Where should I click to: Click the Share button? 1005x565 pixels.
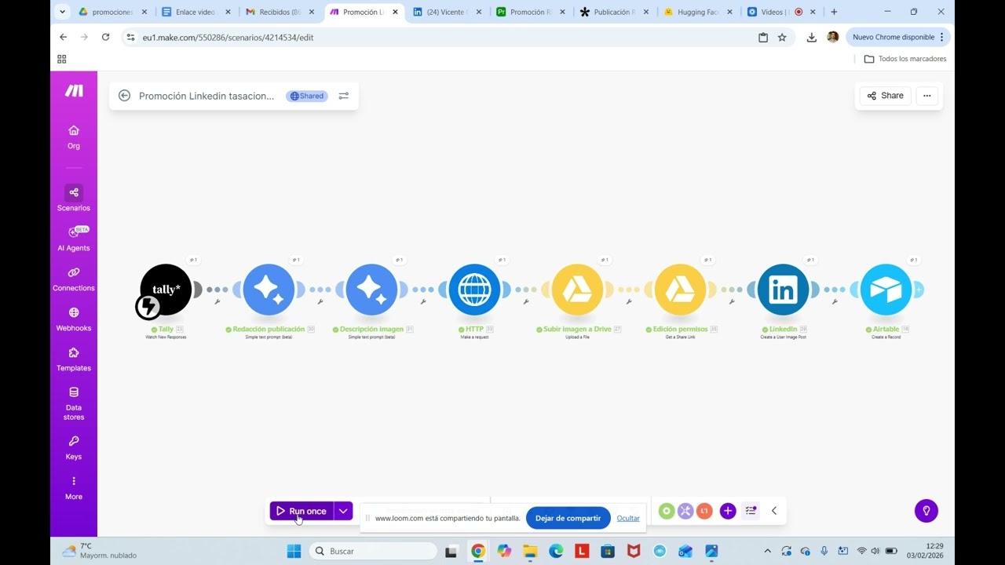[x=886, y=96]
